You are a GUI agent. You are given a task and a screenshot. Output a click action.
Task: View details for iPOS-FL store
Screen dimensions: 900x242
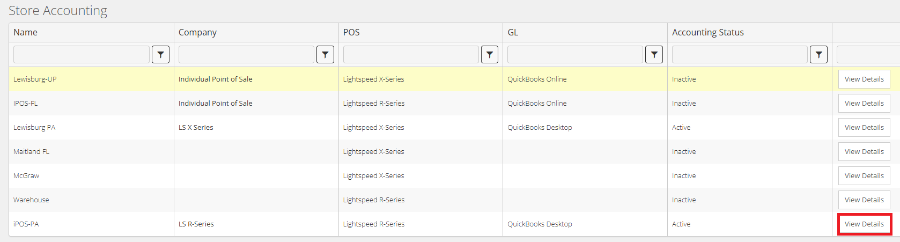tap(864, 103)
